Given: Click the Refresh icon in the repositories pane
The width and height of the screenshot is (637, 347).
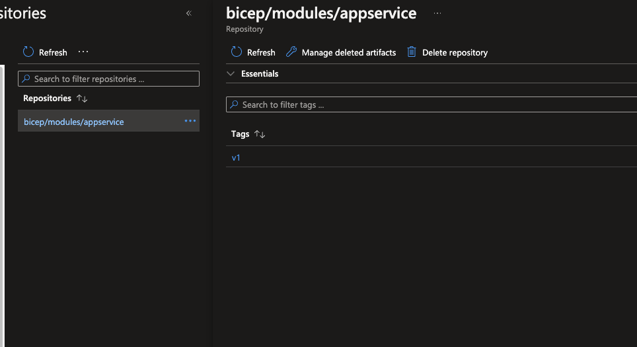Looking at the screenshot, I should 28,52.
